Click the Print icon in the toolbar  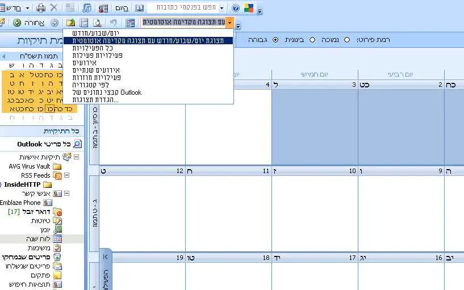(x=41, y=8)
